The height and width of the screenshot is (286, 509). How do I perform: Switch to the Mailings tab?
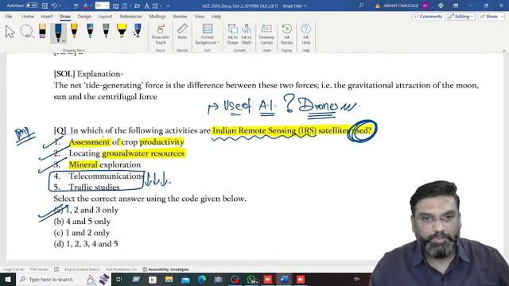pyautogui.click(x=157, y=16)
